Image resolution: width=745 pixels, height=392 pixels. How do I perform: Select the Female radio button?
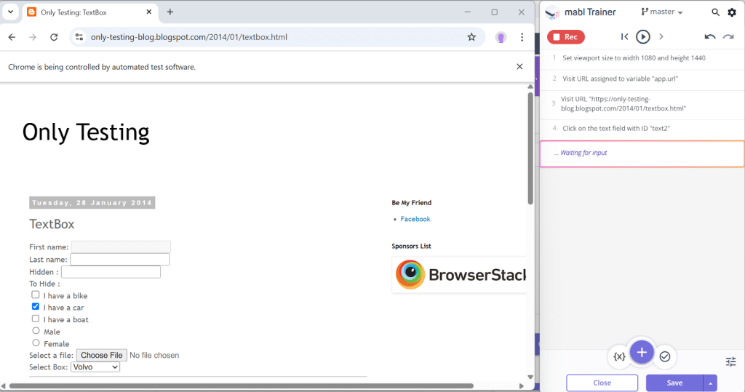(36, 343)
